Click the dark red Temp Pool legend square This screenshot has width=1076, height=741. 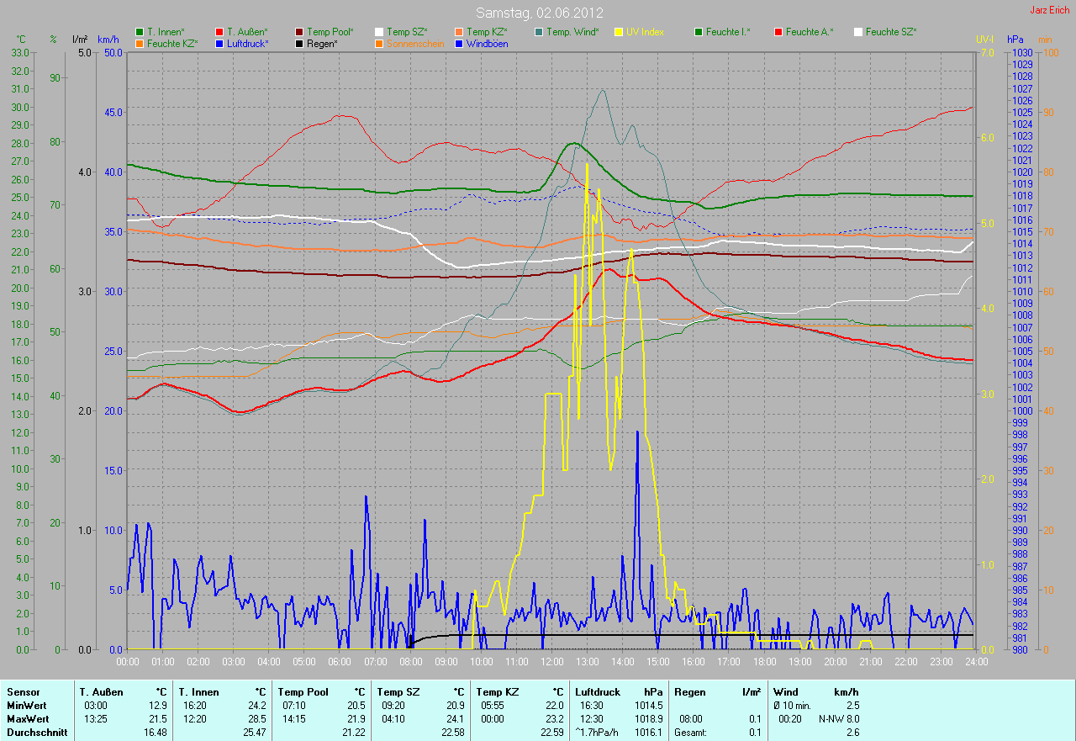(x=300, y=32)
